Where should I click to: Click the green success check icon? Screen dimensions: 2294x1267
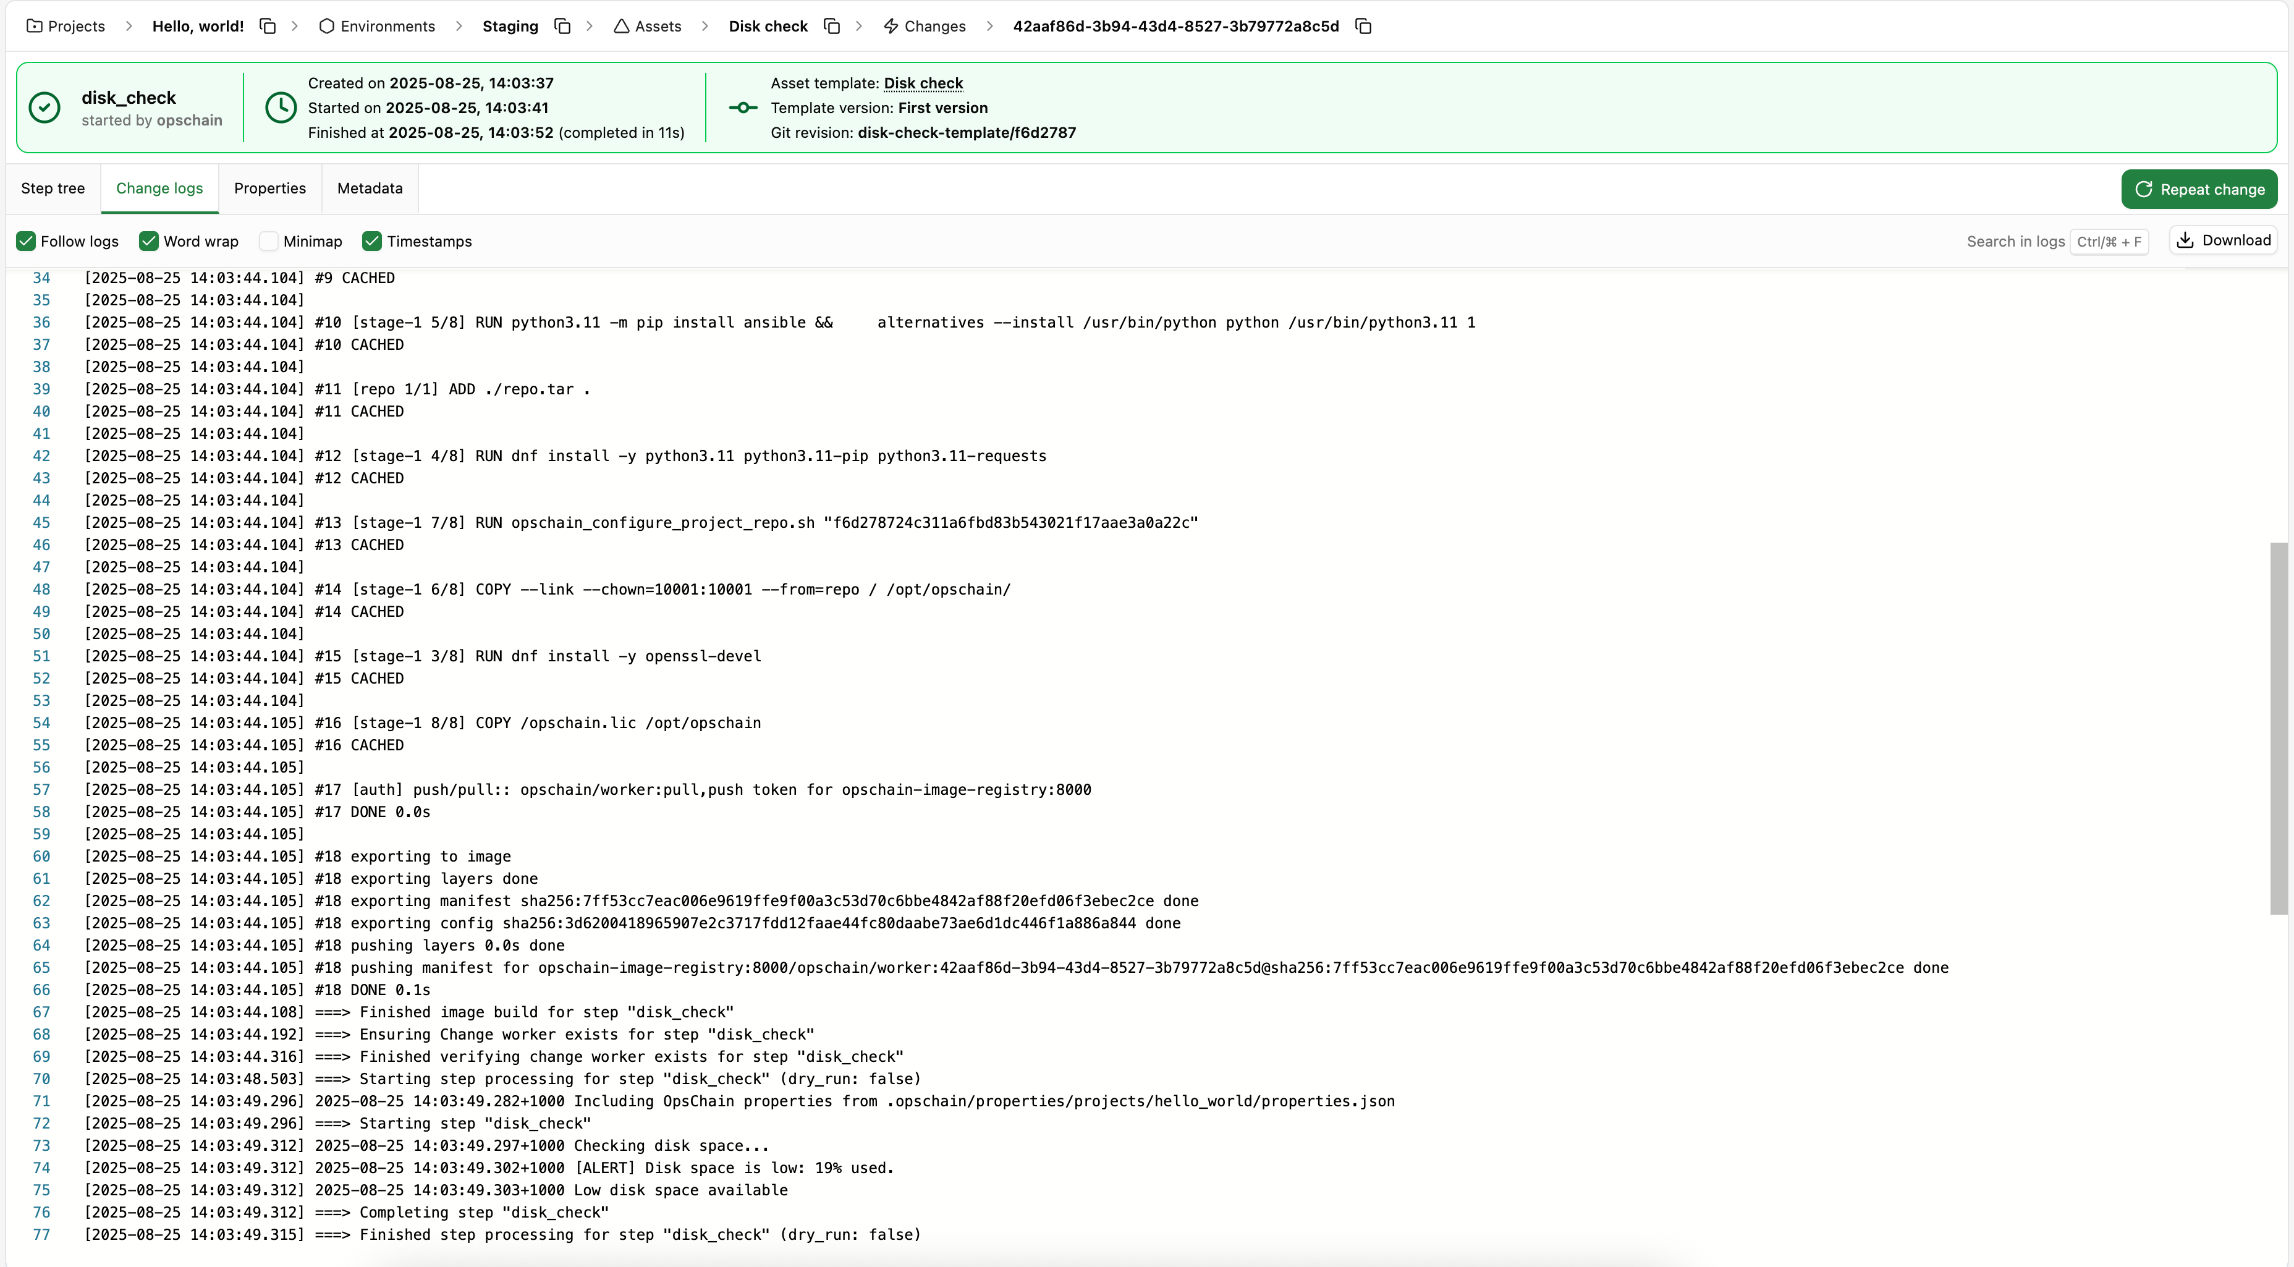[44, 107]
